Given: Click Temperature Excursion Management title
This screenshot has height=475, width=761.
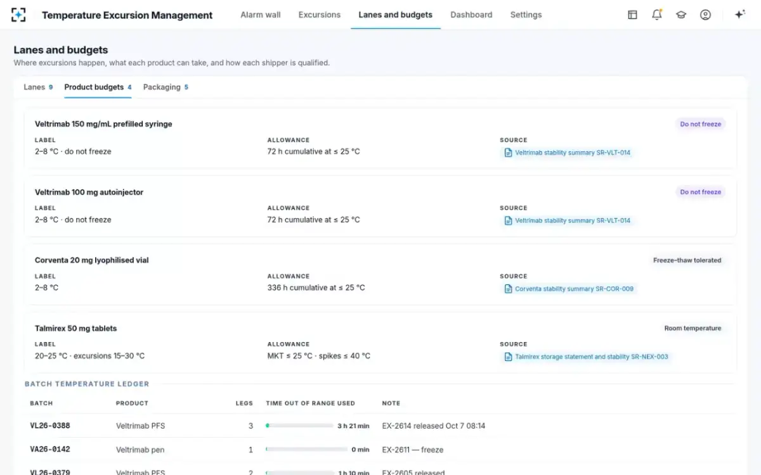Looking at the screenshot, I should (127, 15).
